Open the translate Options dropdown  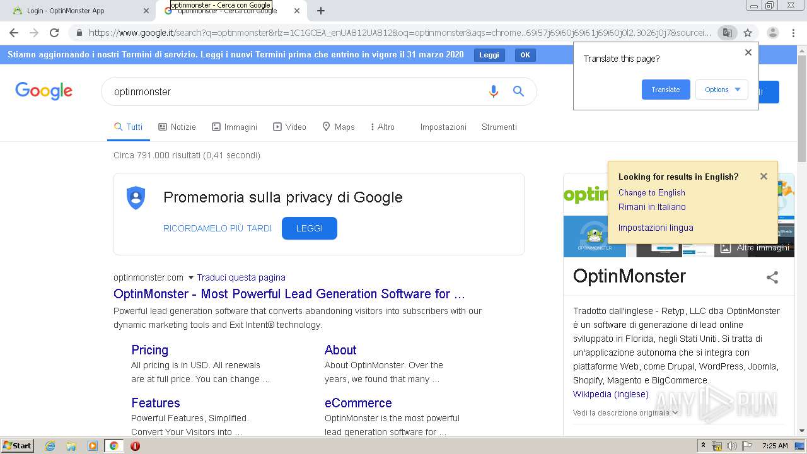[x=722, y=90]
